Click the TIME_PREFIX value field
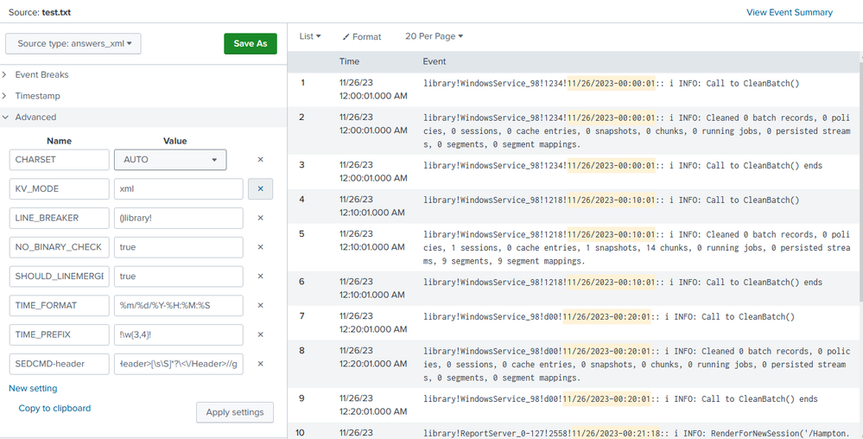This screenshot has width=863, height=439. tap(178, 335)
